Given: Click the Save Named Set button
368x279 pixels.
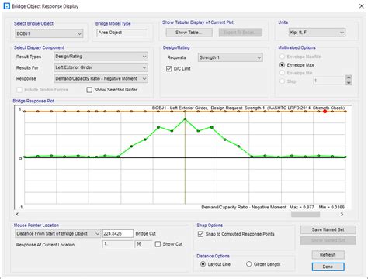Looking at the screenshot, I should (x=328, y=229).
